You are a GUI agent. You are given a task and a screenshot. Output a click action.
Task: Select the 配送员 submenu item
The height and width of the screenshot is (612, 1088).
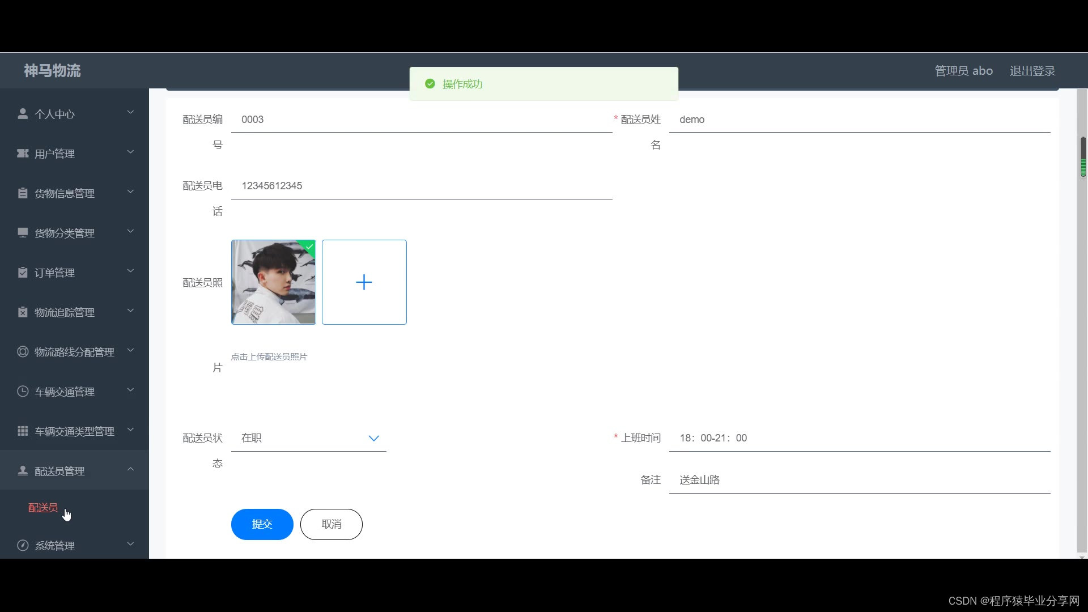[43, 508]
